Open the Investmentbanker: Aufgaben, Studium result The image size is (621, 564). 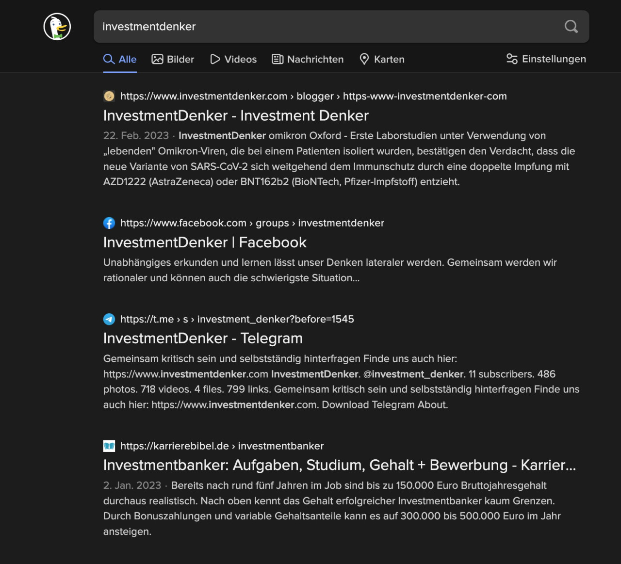click(x=339, y=465)
